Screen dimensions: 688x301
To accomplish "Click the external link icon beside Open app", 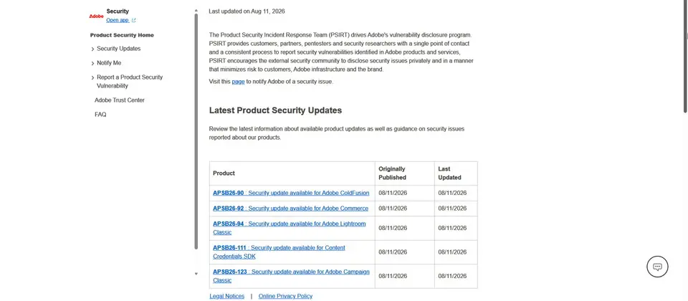I will point(134,20).
